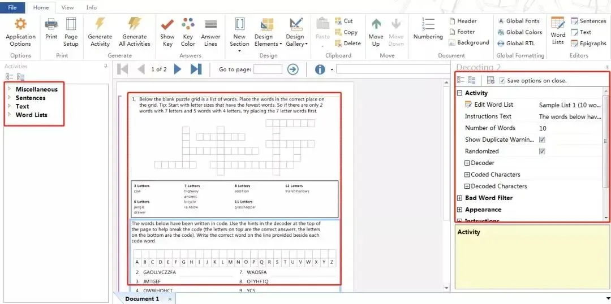This screenshot has height=304, width=611.
Task: Expand the Coded Characters property
Action: pyautogui.click(x=467, y=175)
